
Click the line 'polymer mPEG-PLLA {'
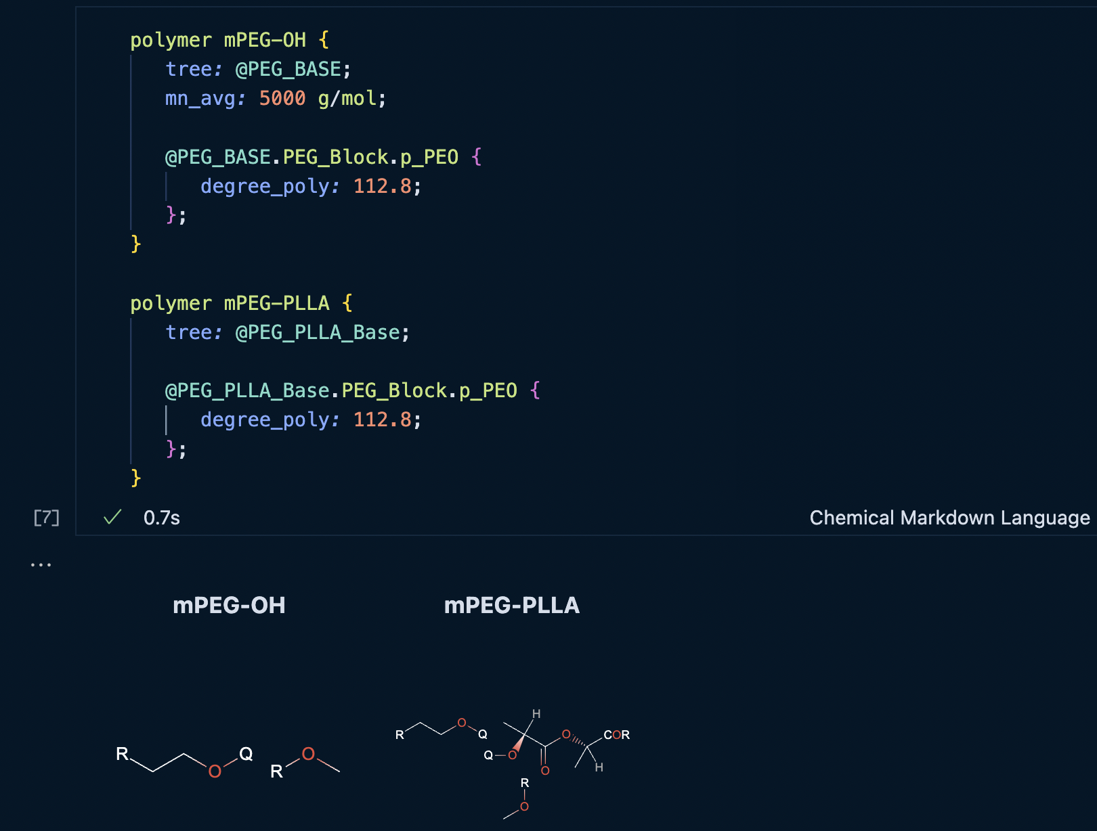242,303
